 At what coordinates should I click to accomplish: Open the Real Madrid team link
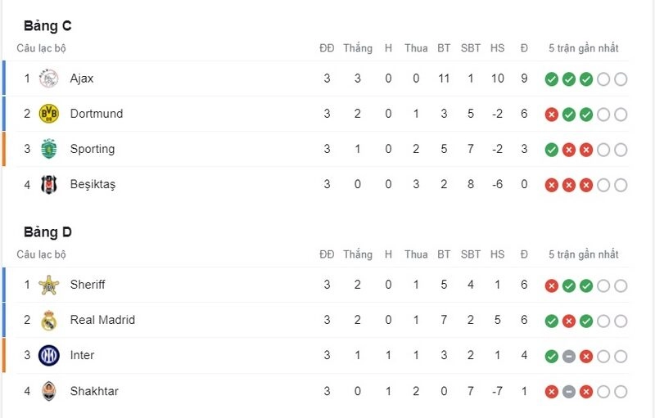[102, 320]
